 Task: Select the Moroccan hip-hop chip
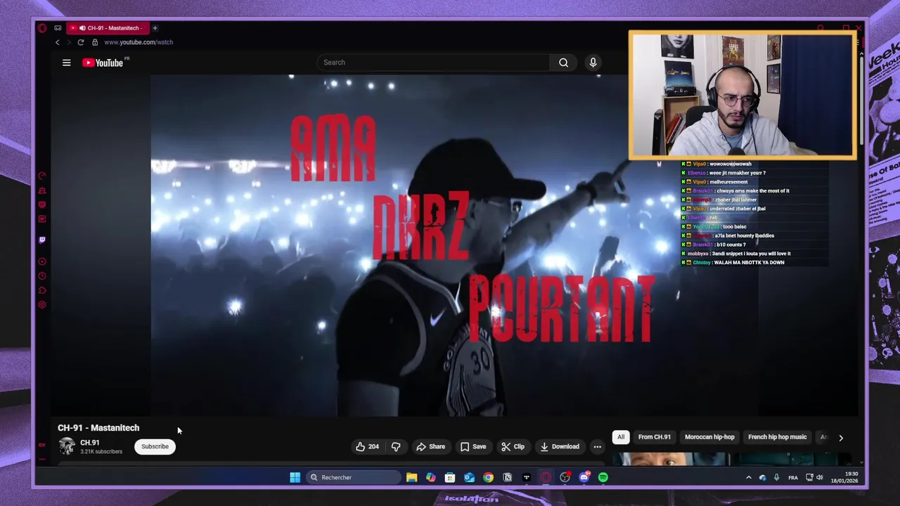pyautogui.click(x=709, y=437)
